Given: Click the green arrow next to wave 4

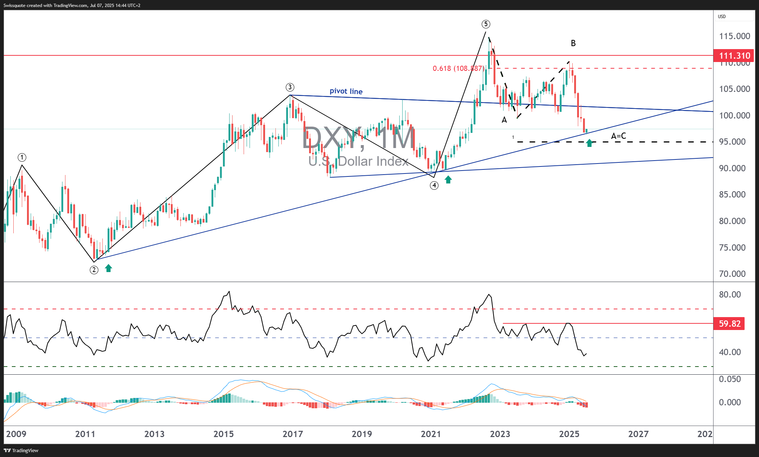Looking at the screenshot, I should [x=448, y=180].
